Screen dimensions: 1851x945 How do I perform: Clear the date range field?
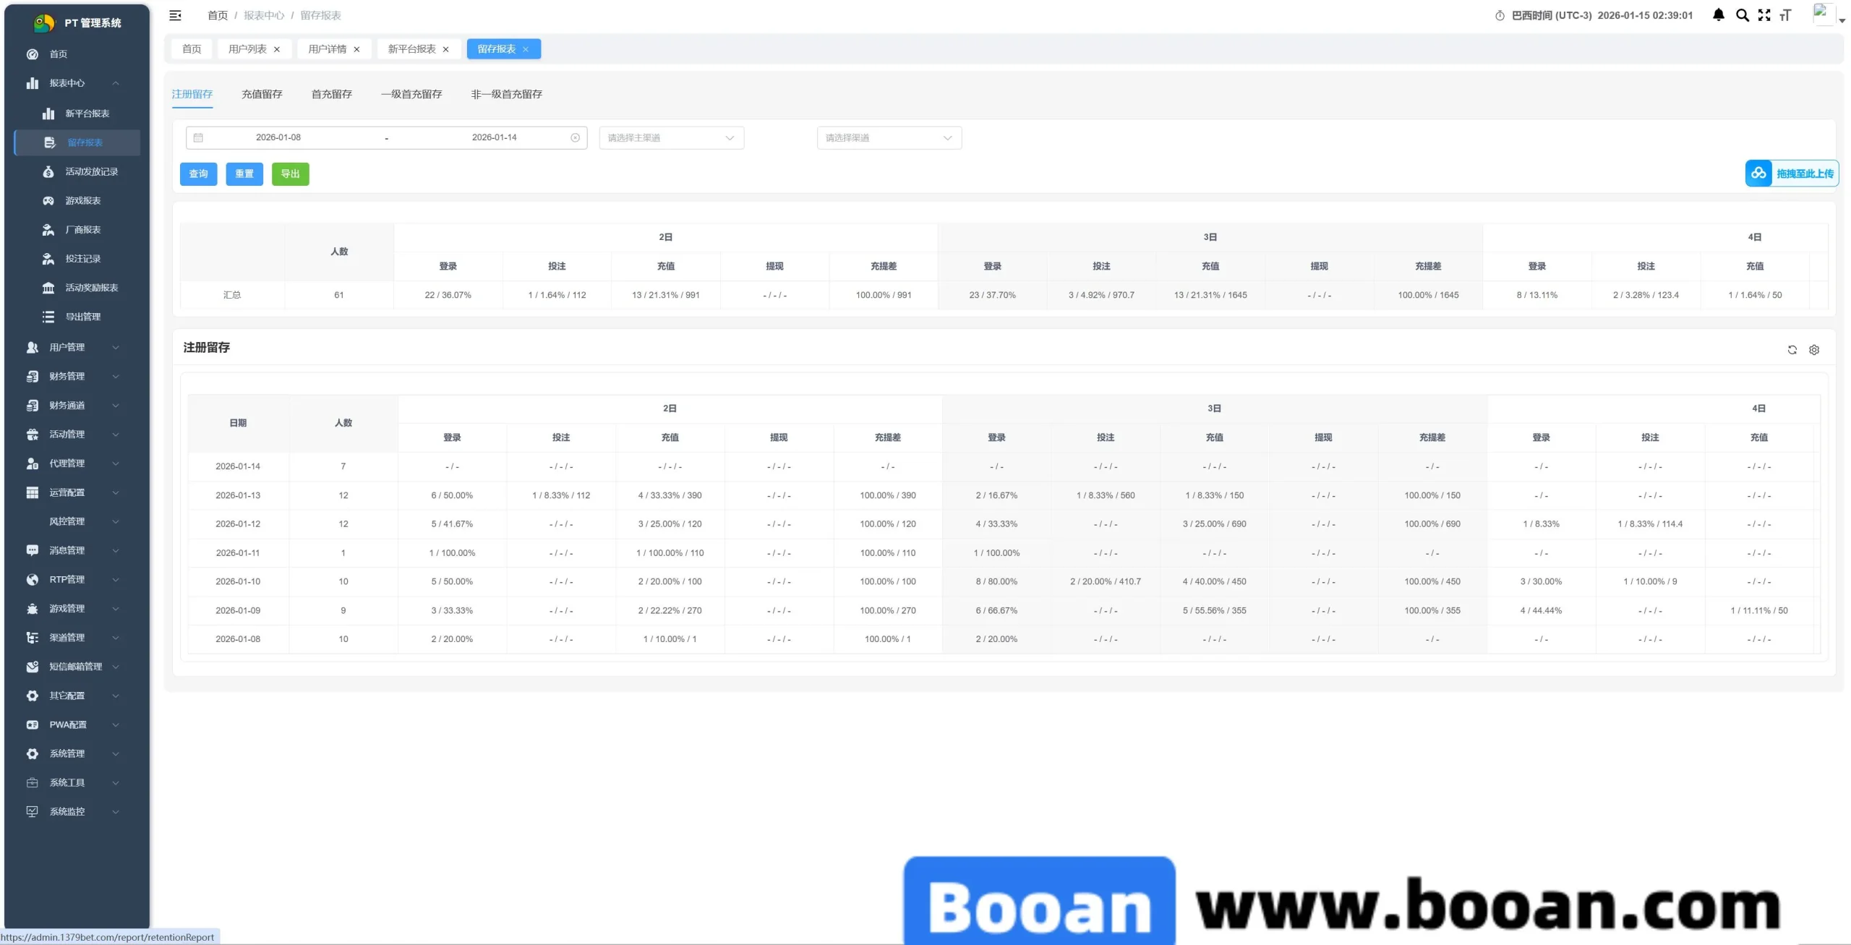click(x=575, y=137)
